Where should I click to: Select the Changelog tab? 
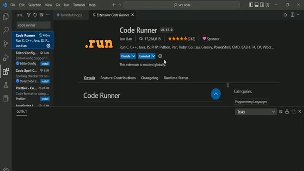tap(150, 78)
